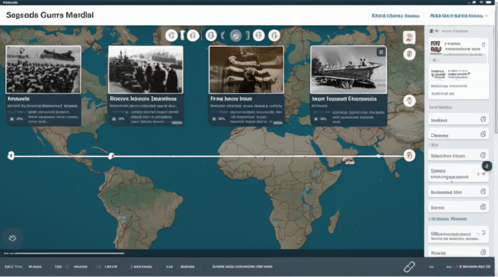
Task: Click the top circular map control near sidebar
Action: (409, 37)
